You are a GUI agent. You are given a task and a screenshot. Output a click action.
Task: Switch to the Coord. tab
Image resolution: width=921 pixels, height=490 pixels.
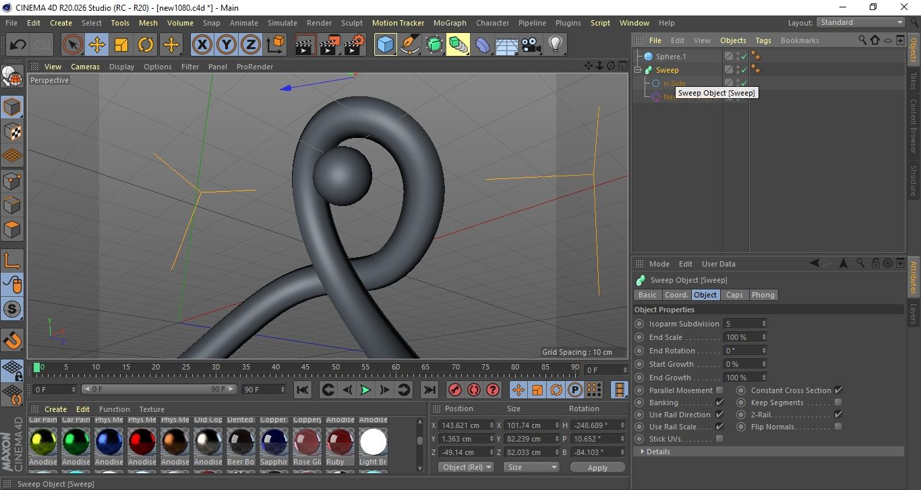(x=676, y=295)
